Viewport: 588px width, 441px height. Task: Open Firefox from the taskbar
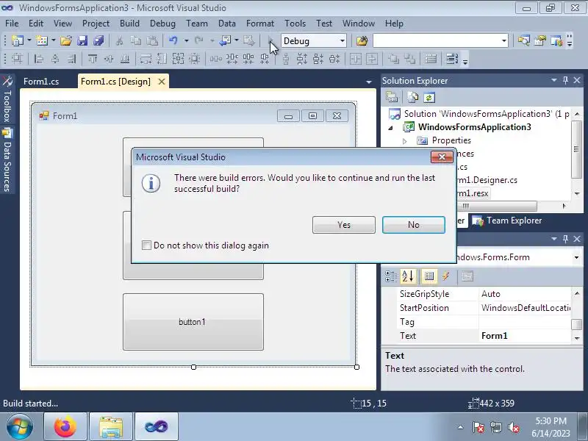(65, 427)
